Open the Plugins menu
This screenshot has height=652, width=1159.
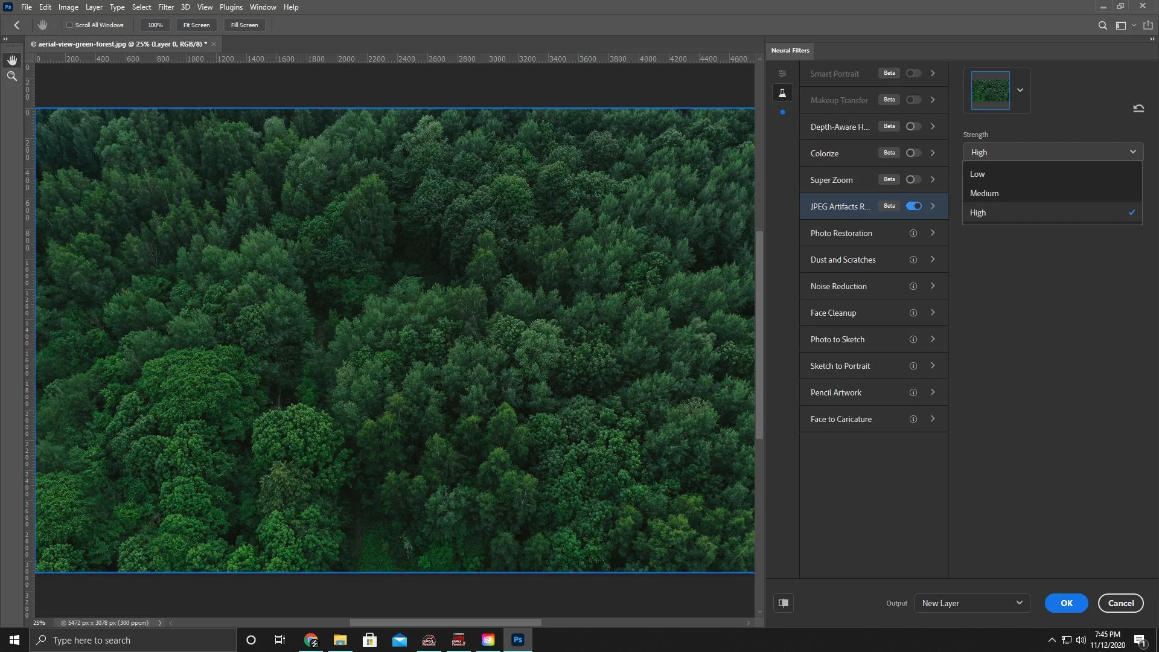tap(231, 7)
